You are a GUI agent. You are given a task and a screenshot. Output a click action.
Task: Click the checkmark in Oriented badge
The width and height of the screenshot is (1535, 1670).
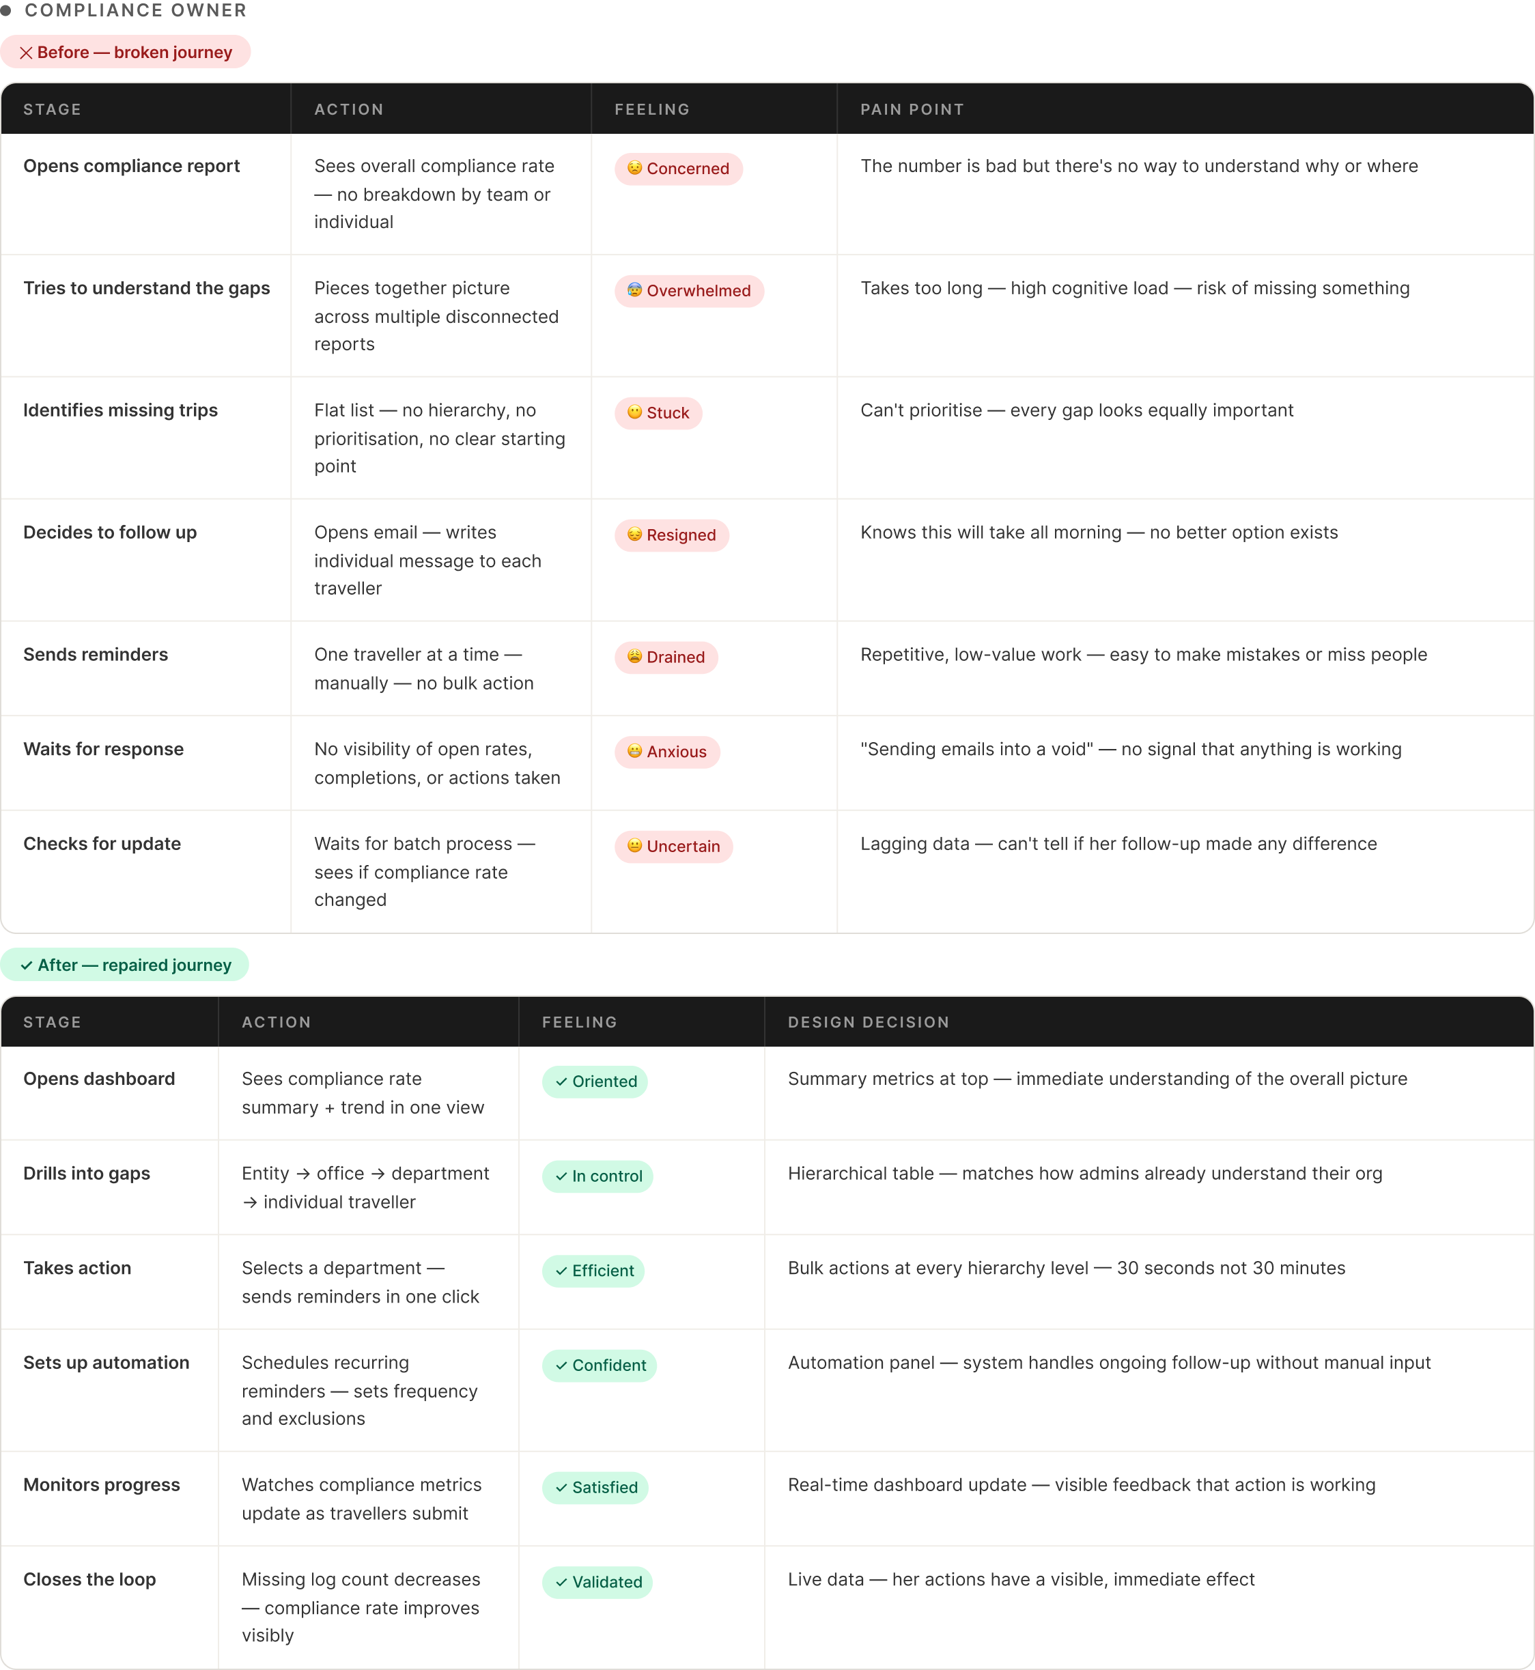tap(561, 1081)
